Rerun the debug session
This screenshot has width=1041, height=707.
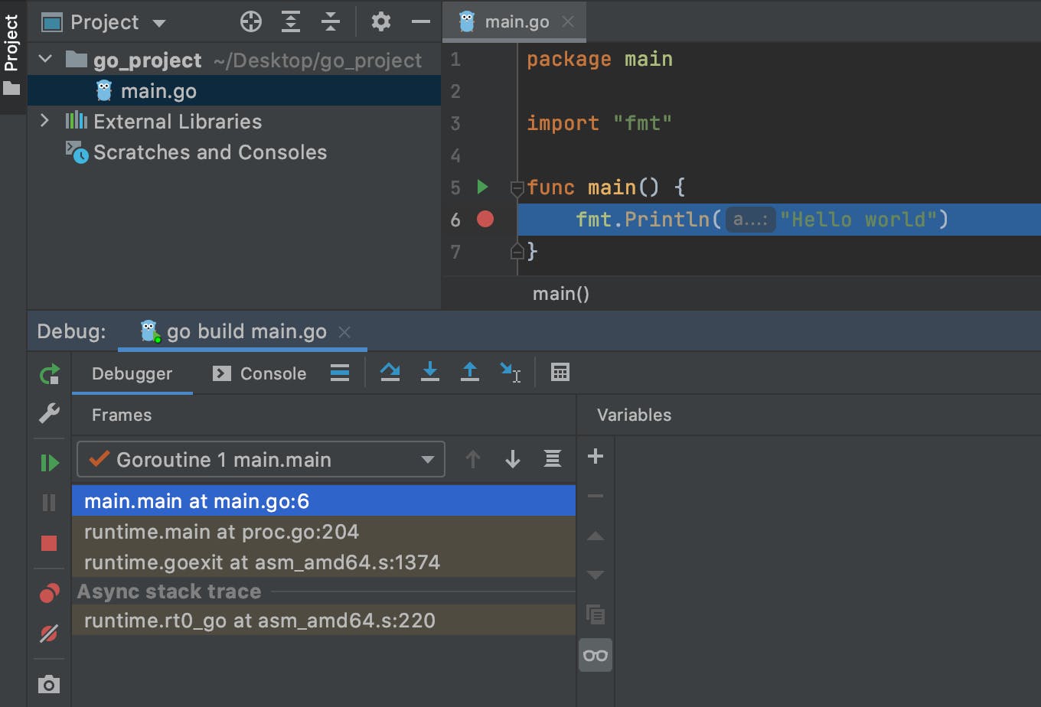49,374
